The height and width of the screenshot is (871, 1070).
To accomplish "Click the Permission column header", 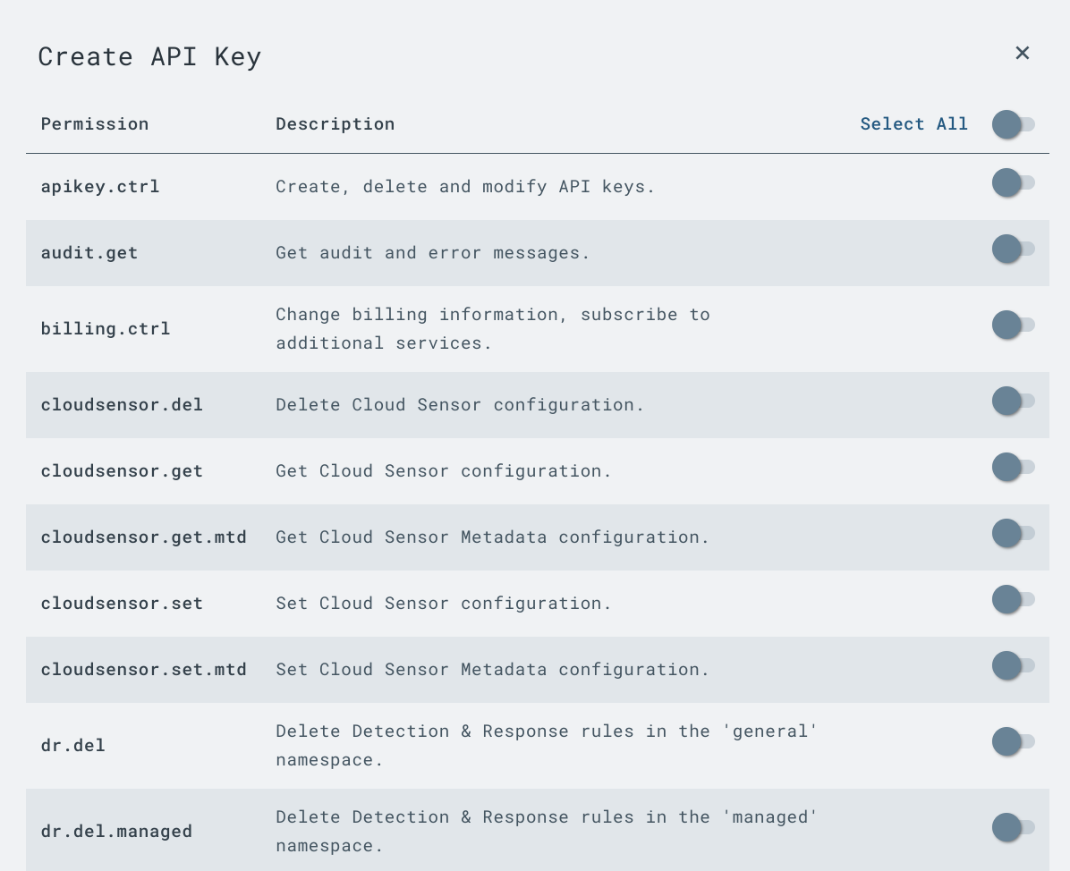I will click(x=95, y=124).
